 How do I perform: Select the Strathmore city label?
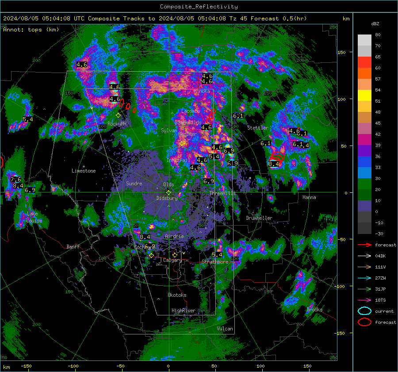click(x=215, y=262)
